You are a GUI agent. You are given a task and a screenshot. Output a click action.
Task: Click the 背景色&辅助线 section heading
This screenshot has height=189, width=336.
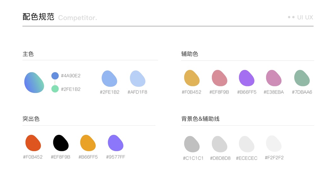pos(200,119)
